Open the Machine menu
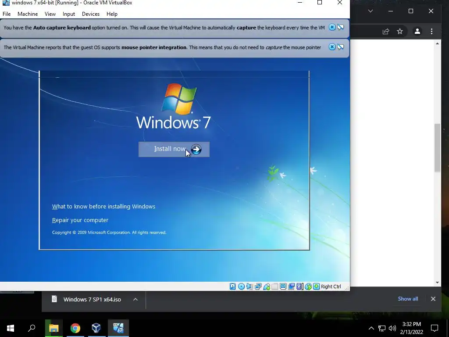The height and width of the screenshot is (337, 449). [28, 14]
